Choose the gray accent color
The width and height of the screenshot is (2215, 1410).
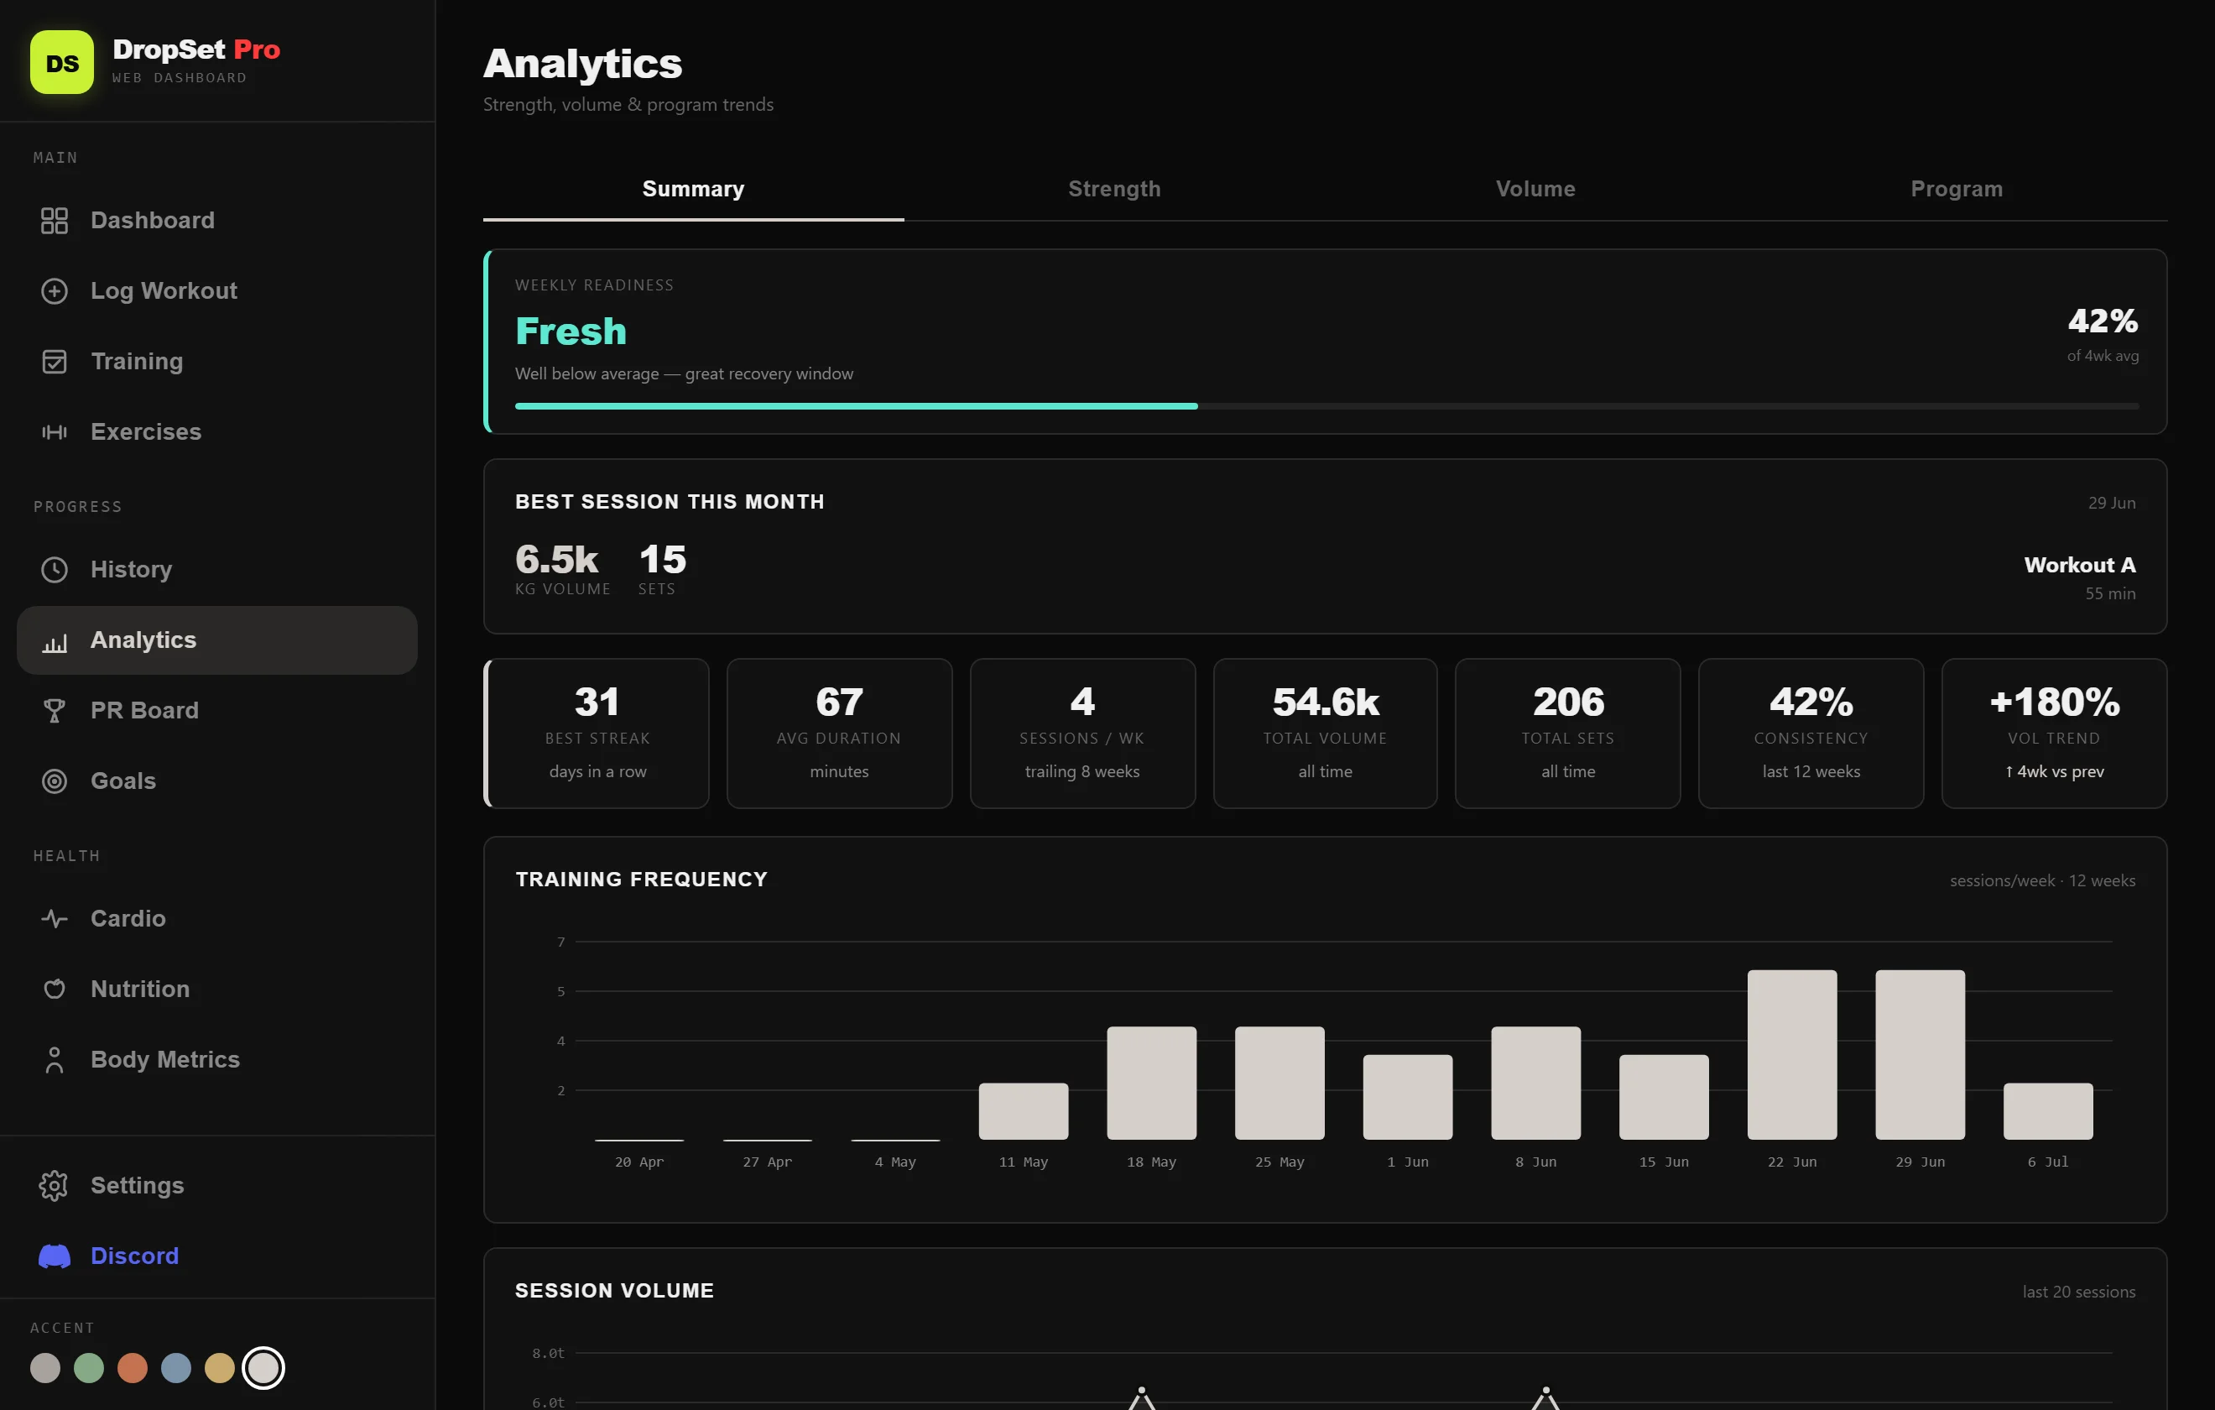(x=45, y=1369)
